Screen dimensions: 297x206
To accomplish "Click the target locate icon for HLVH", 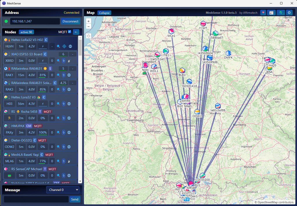I will point(64,46).
